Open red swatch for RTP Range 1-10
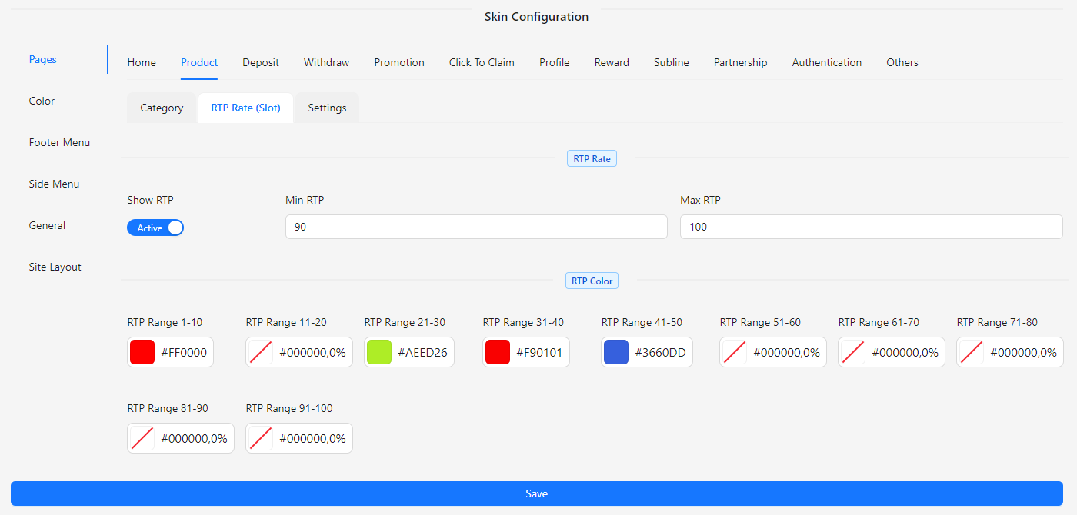The image size is (1077, 515). pyautogui.click(x=142, y=352)
